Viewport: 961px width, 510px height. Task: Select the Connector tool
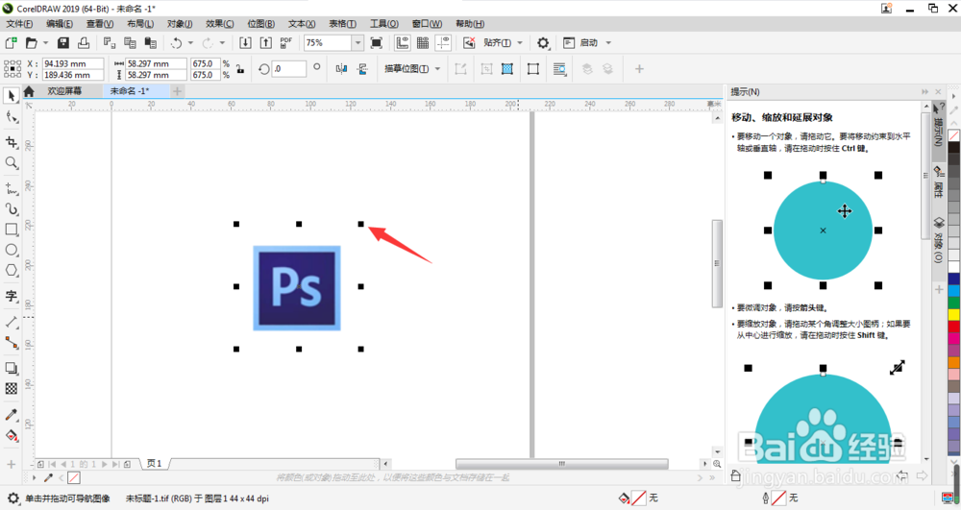(x=11, y=342)
